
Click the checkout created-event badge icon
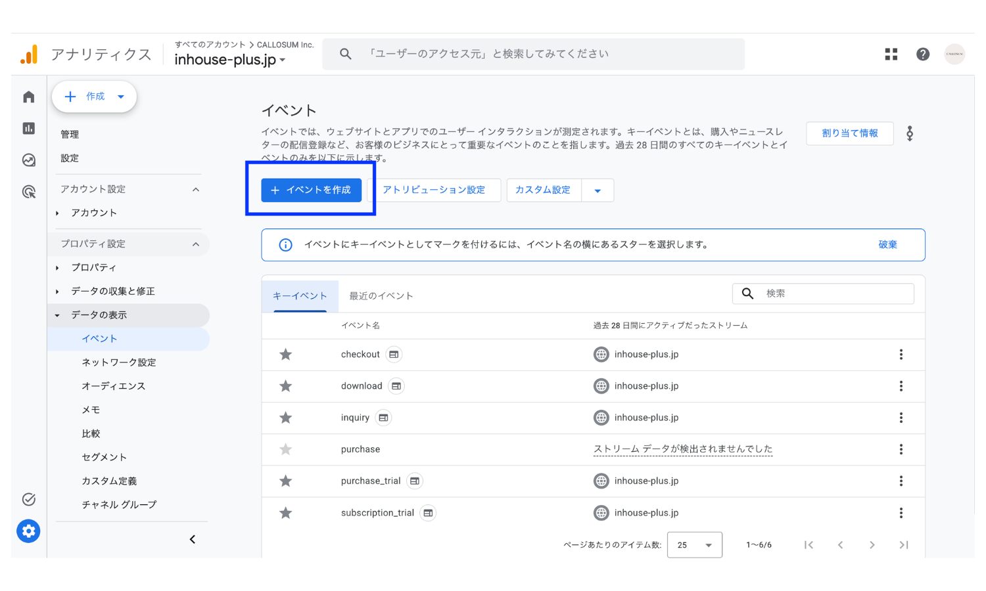coord(394,355)
